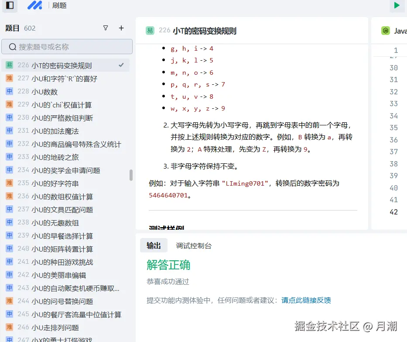Click the question list scrollbar
407x342 pixels.
[130, 176]
